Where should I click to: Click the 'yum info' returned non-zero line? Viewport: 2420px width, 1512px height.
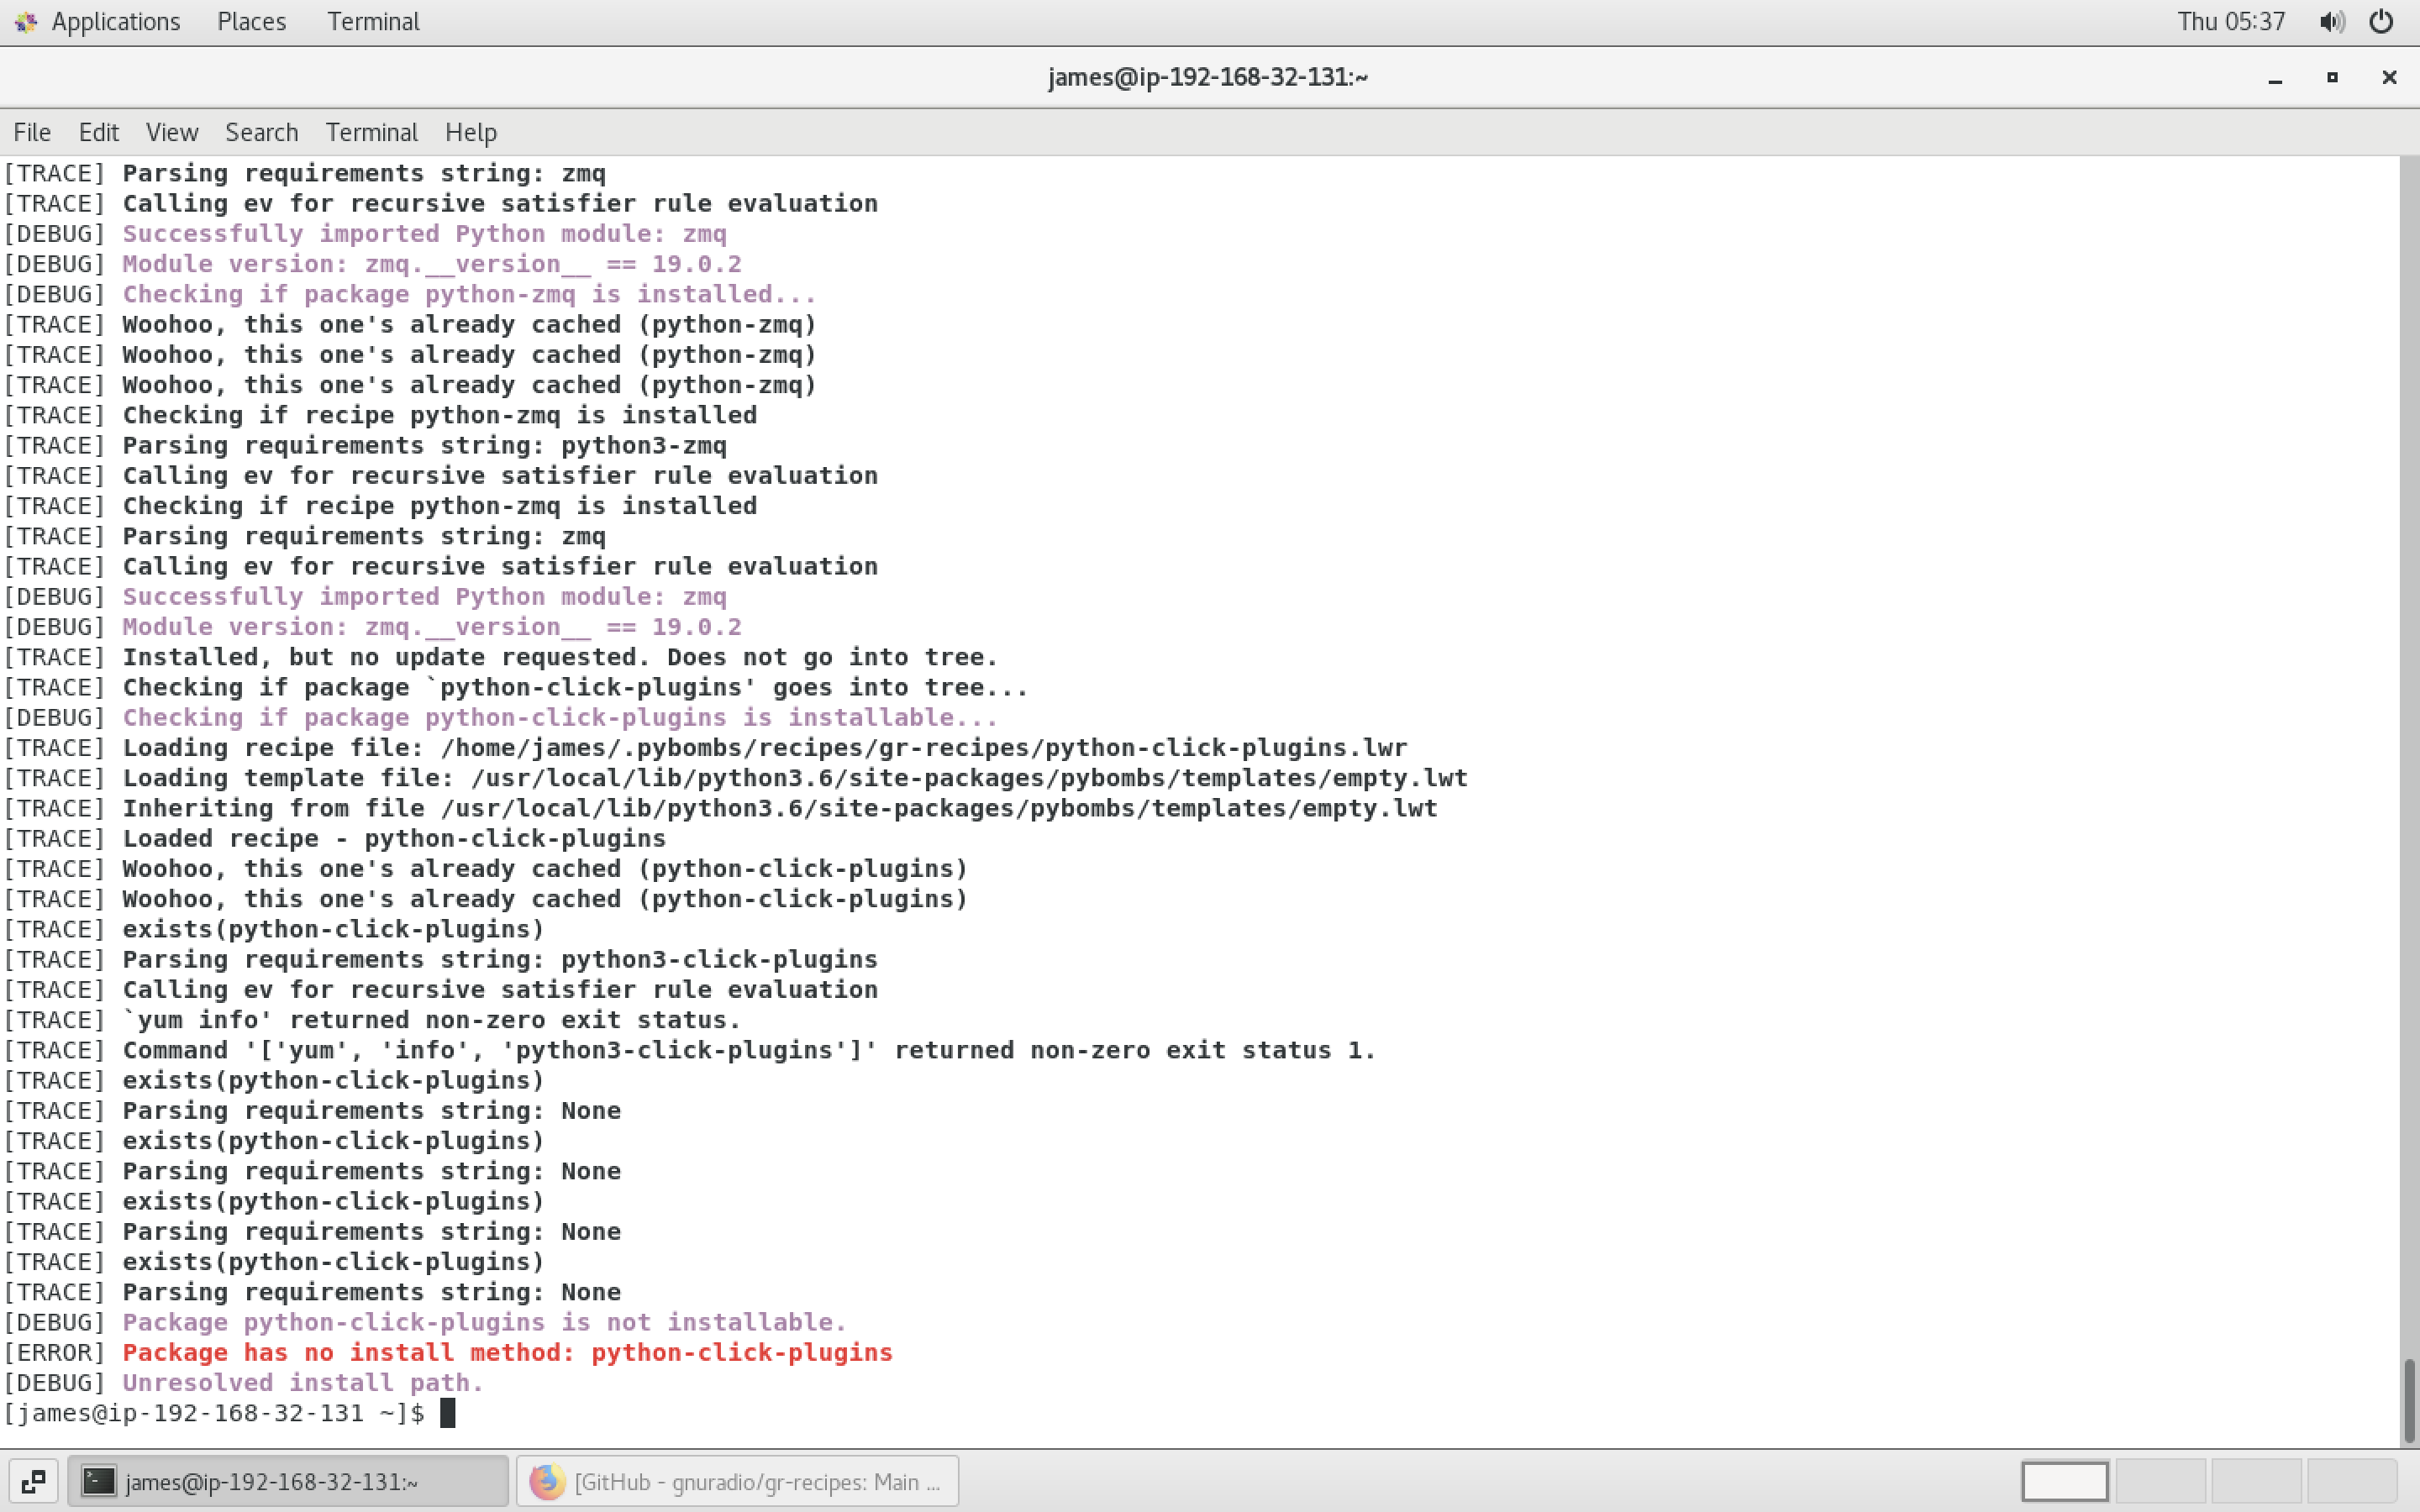[372, 1020]
